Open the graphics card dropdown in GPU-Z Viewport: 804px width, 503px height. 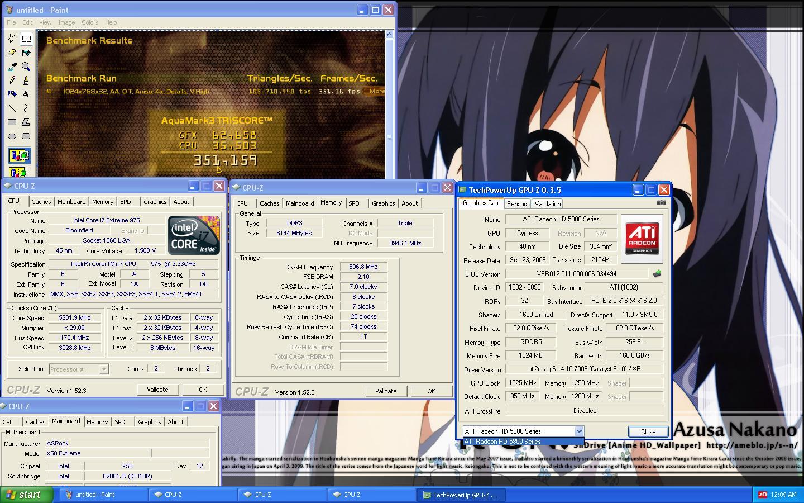[x=579, y=431]
